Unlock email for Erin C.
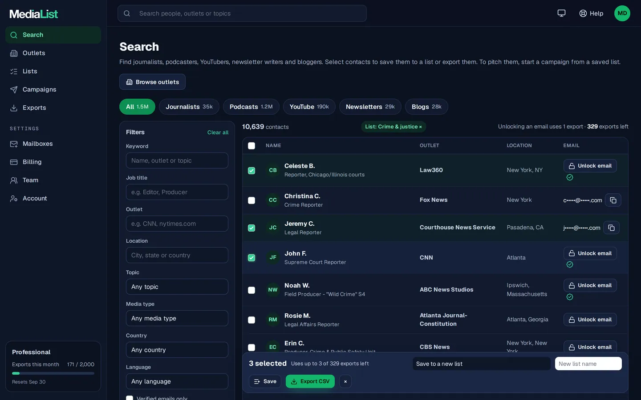Image resolution: width=641 pixels, height=400 pixels. (590, 347)
